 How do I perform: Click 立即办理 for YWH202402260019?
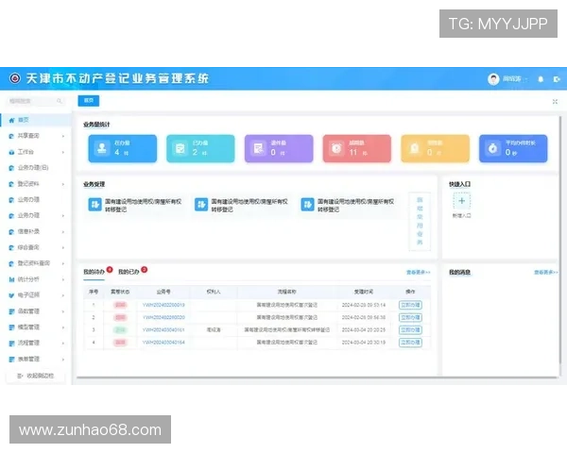point(410,305)
